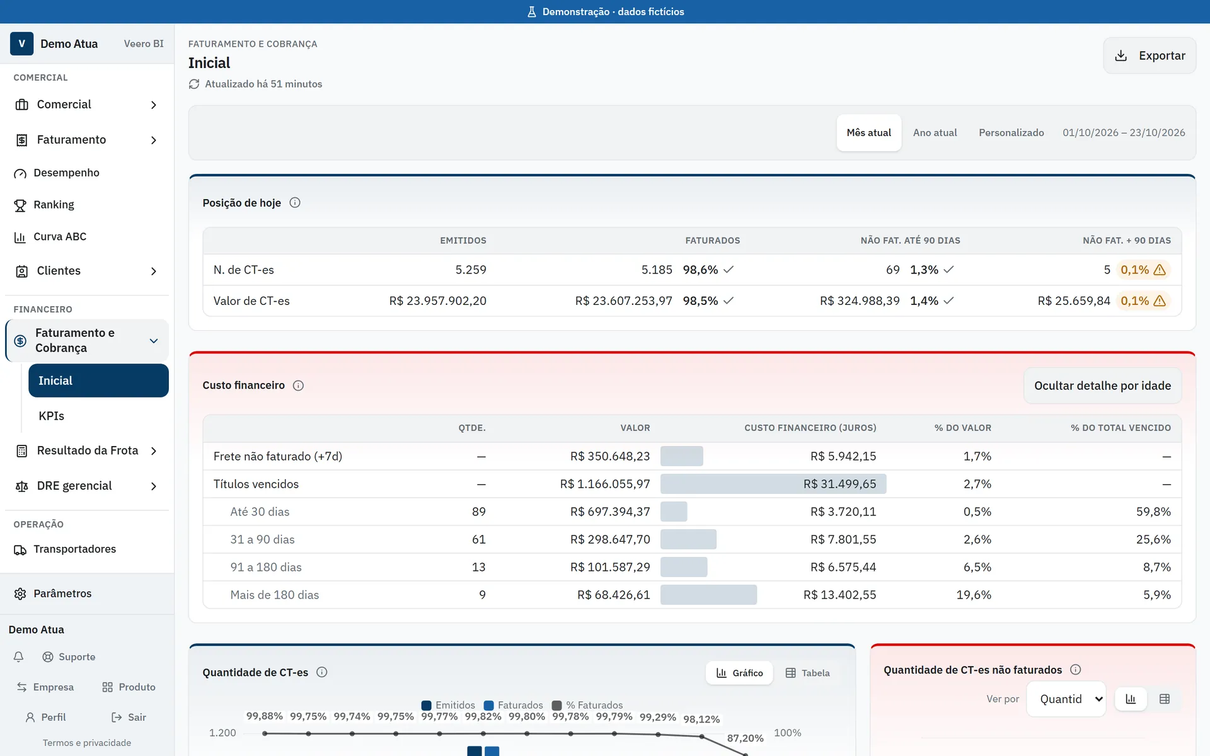Expand the Faturamento menu chevron
1210x756 pixels.
coord(154,140)
